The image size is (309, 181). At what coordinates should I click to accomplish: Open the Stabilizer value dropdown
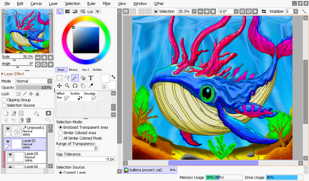295,11
